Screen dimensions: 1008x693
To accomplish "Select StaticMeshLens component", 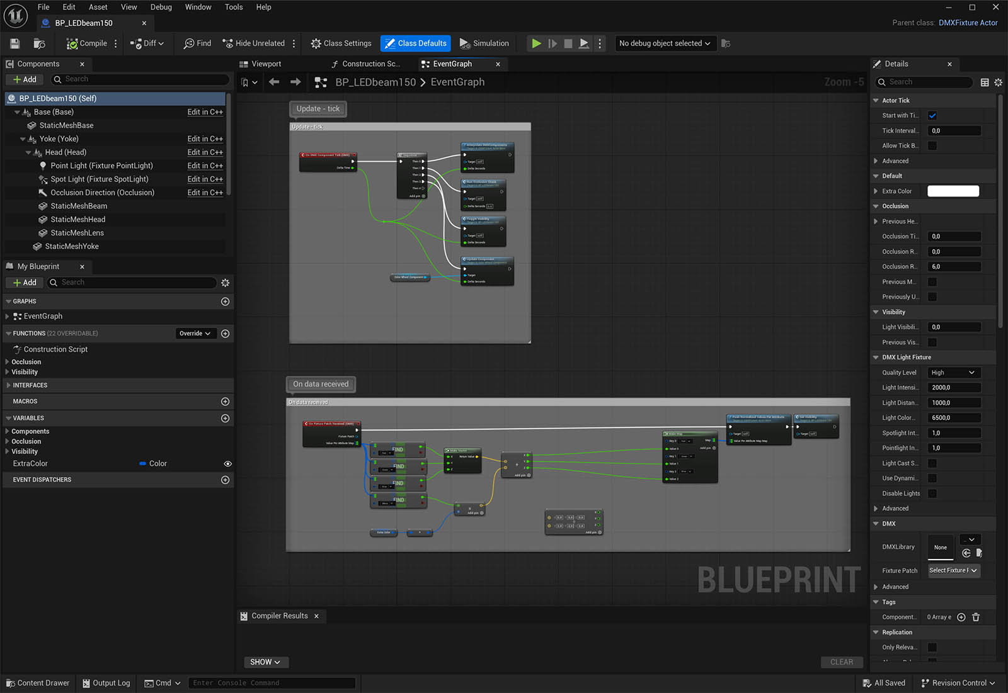I will point(77,233).
